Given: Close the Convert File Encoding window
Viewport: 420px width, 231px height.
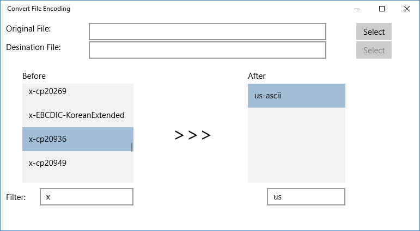Looking at the screenshot, I should [406, 9].
